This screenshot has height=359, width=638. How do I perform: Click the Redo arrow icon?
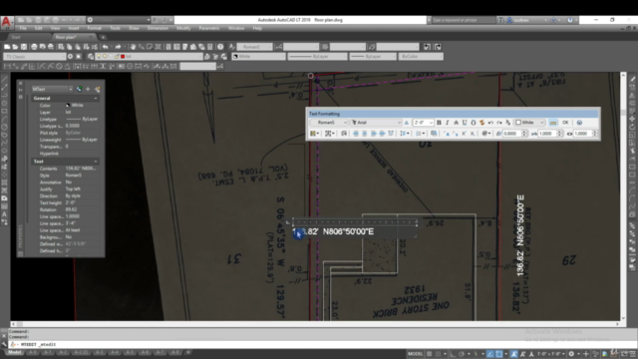coord(118,47)
